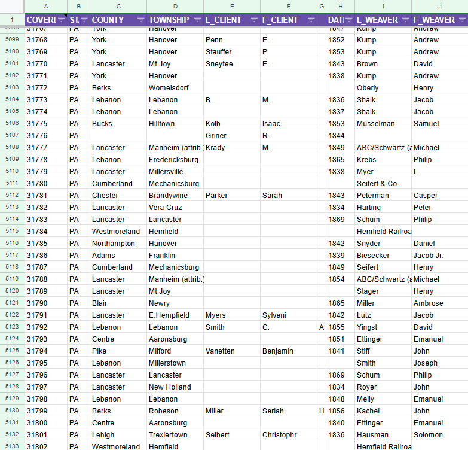The width and height of the screenshot is (468, 450).
Task: Open the DATE column filter dropdown
Action: 348,20
